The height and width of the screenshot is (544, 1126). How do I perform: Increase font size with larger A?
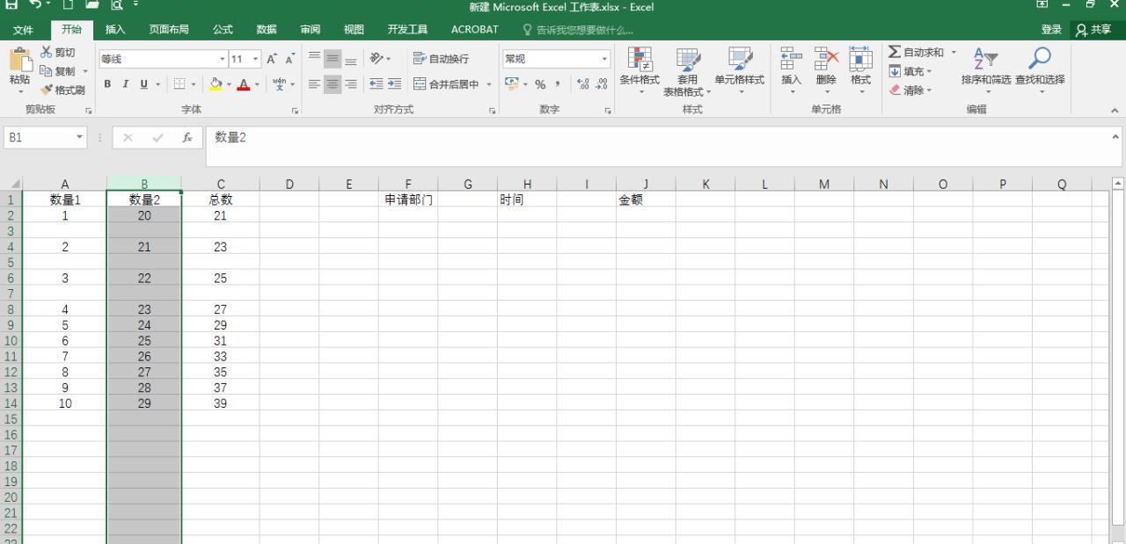click(x=271, y=59)
